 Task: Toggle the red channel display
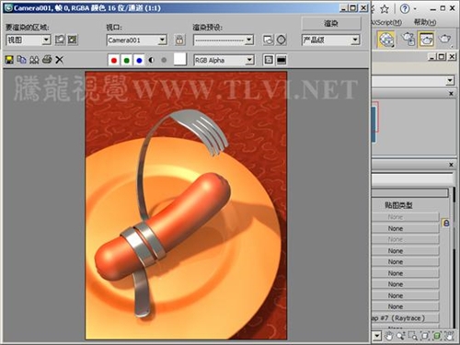[x=114, y=60]
